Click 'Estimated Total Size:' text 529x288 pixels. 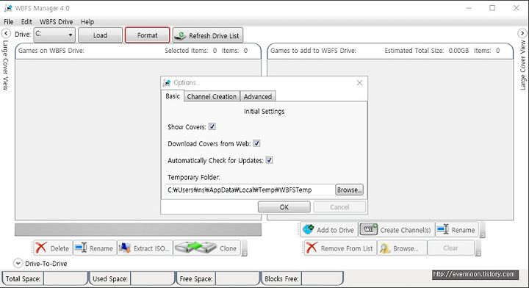tap(414, 51)
